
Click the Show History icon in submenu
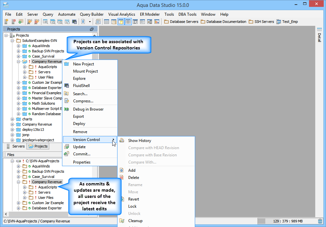(x=122, y=141)
